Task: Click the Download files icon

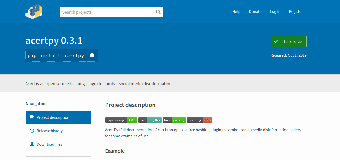Action: click(32, 144)
